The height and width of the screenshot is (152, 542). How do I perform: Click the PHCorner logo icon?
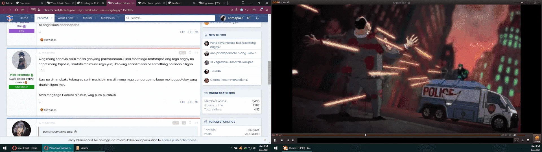tap(10, 18)
